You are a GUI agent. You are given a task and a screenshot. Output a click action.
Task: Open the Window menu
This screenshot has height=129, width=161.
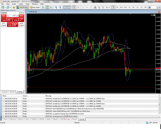pyautogui.click(x=35, y=4)
